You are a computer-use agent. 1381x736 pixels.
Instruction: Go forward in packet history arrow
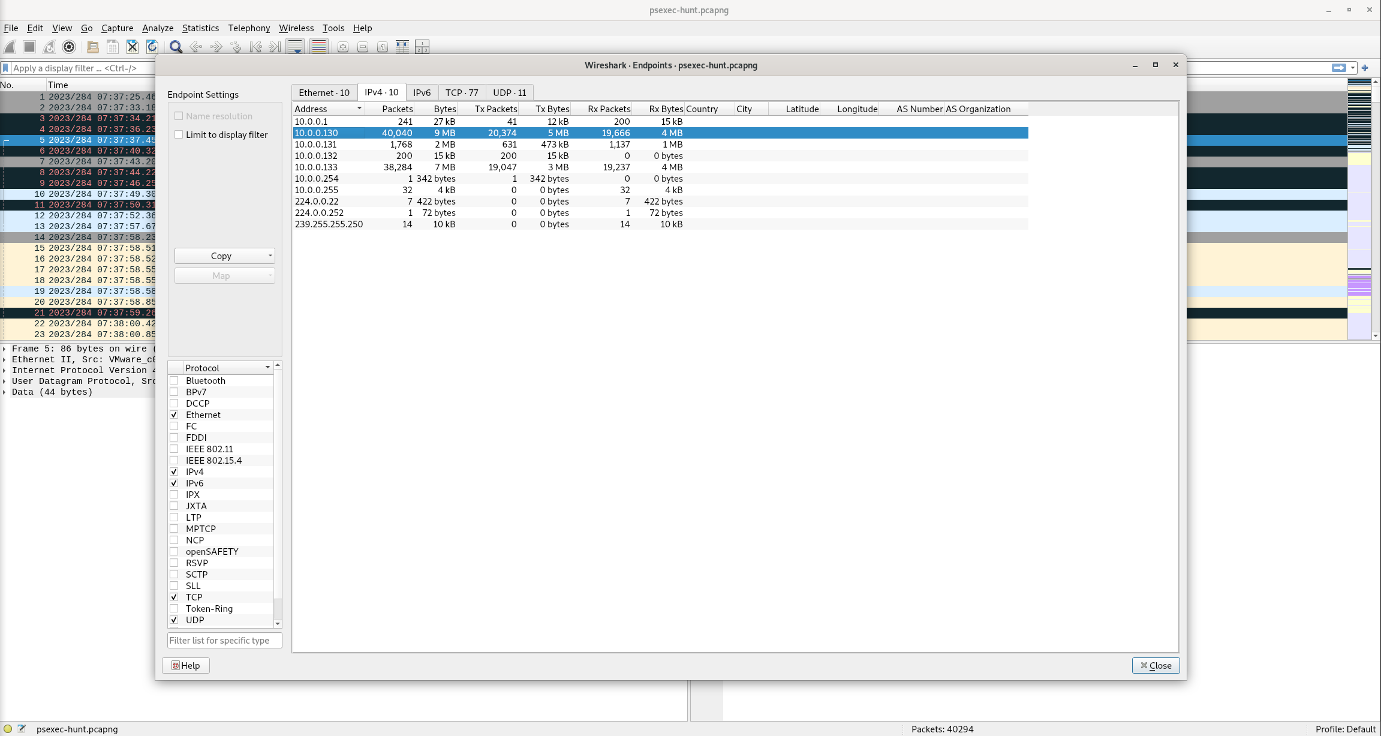(x=216, y=47)
